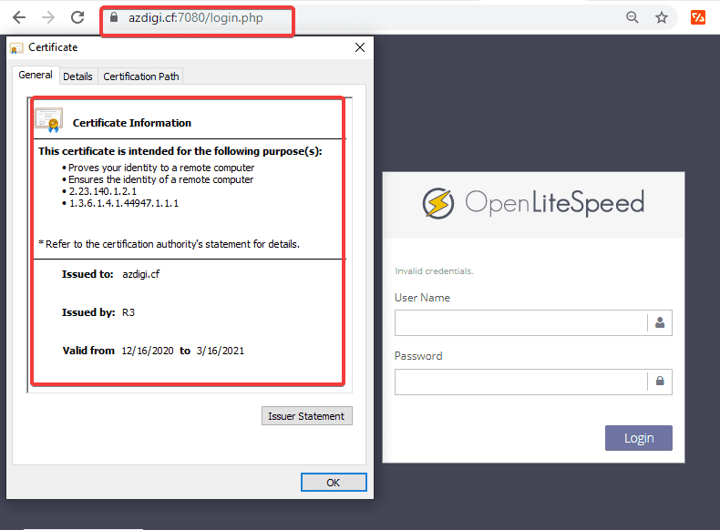Click the OID line 2.23.140.1.2.1
The width and height of the screenshot is (720, 530).
(103, 191)
